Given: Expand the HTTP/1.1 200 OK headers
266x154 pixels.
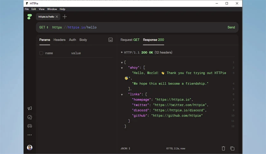Looking at the screenshot, I should click(x=122, y=52).
